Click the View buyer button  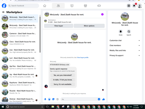pos(59,26)
